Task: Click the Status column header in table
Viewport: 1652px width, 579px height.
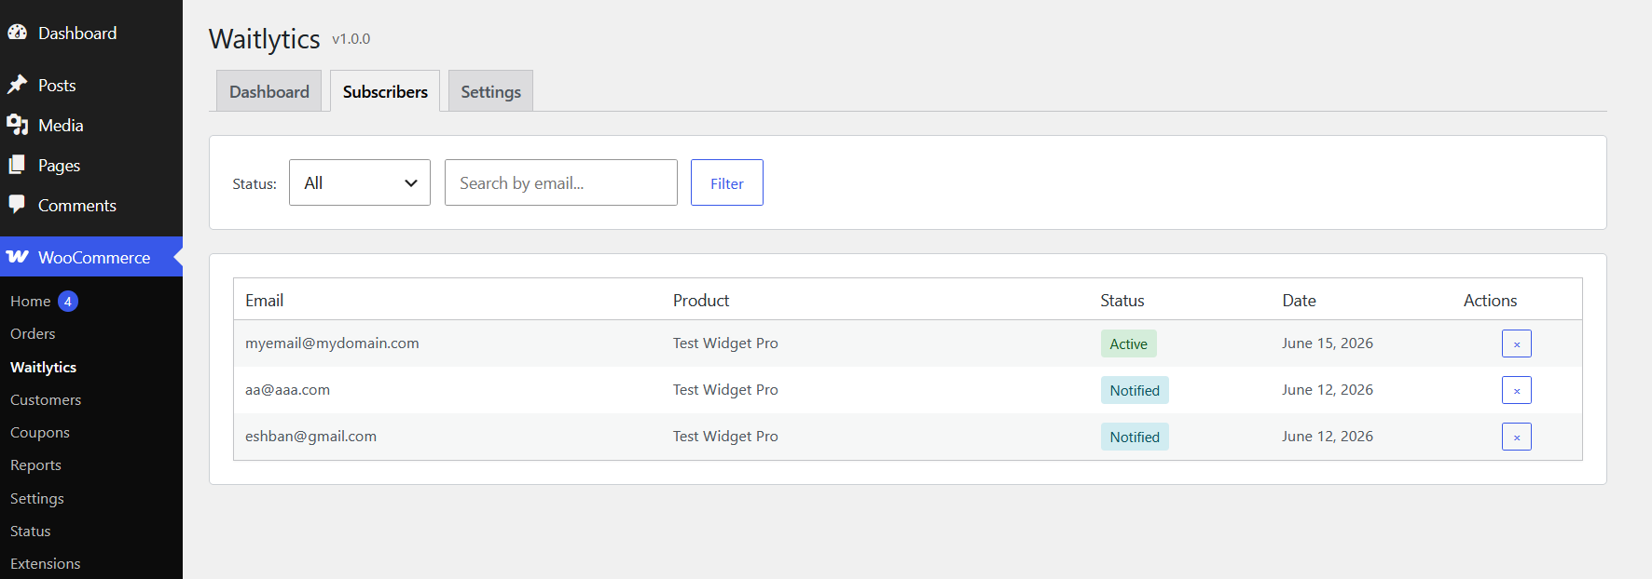Action: pos(1122,300)
